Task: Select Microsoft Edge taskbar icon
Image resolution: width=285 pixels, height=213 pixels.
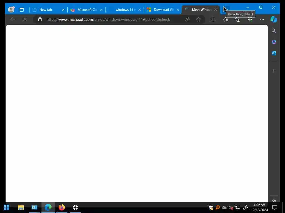Action: point(48,207)
